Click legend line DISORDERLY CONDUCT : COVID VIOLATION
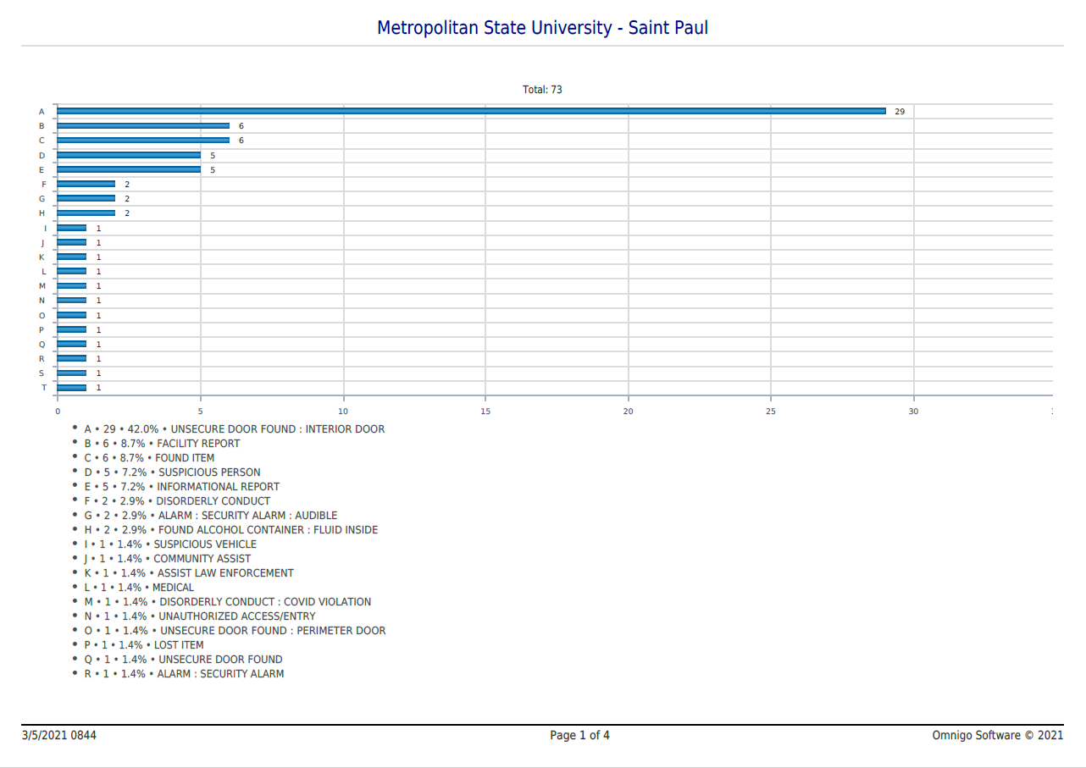 click(x=228, y=602)
